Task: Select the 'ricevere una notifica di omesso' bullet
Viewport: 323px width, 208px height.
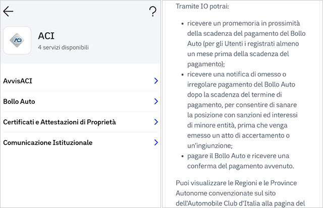Action: (x=242, y=110)
